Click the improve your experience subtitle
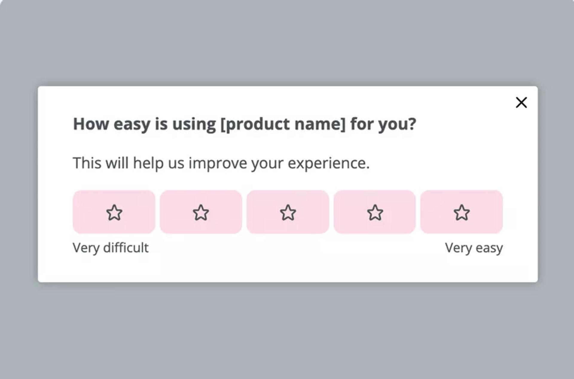This screenshot has height=379, width=574. tap(221, 163)
